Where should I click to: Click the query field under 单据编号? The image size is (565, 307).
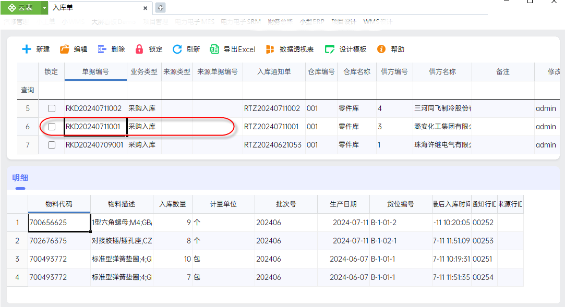pos(95,90)
